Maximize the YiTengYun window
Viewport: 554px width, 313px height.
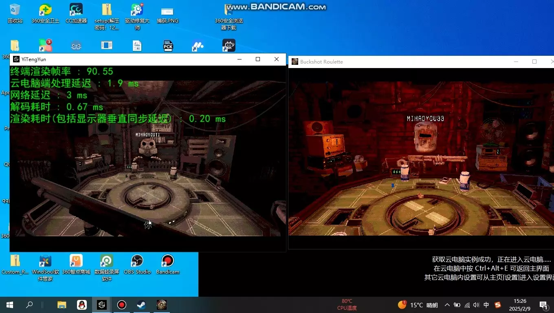258,59
